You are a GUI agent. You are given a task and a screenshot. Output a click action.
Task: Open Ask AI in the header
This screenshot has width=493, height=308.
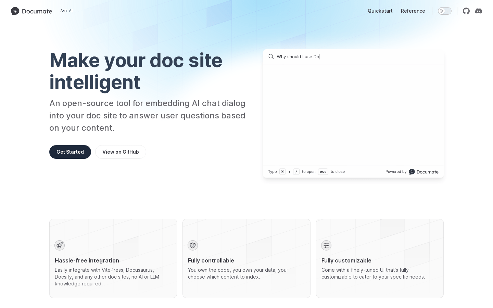[x=66, y=11]
